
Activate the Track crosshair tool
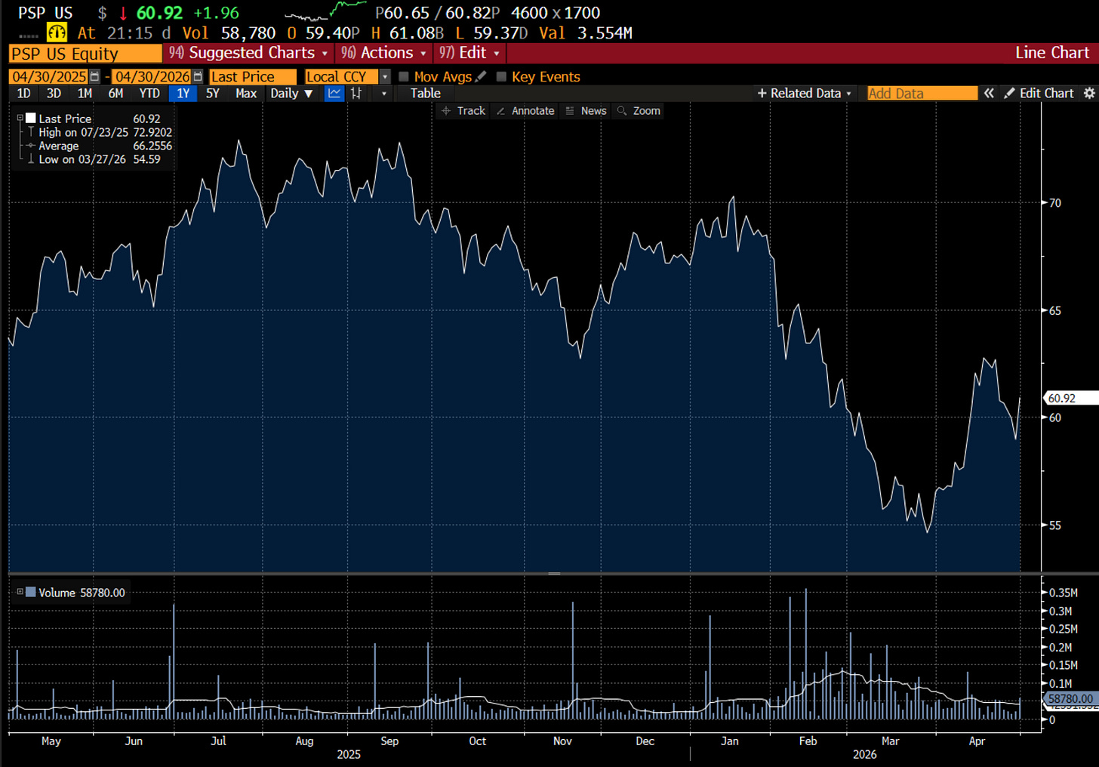tap(463, 111)
